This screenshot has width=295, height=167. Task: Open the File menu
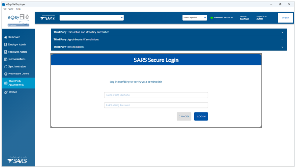tap(5, 9)
